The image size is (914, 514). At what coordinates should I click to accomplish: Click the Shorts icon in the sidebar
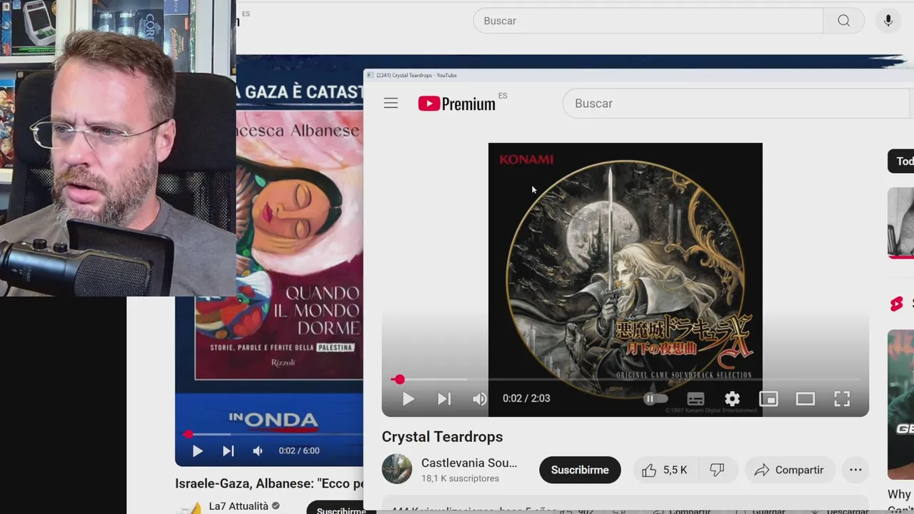point(897,304)
